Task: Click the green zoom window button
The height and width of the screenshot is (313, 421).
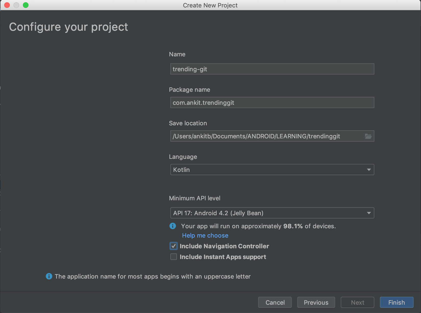Action: point(26,5)
